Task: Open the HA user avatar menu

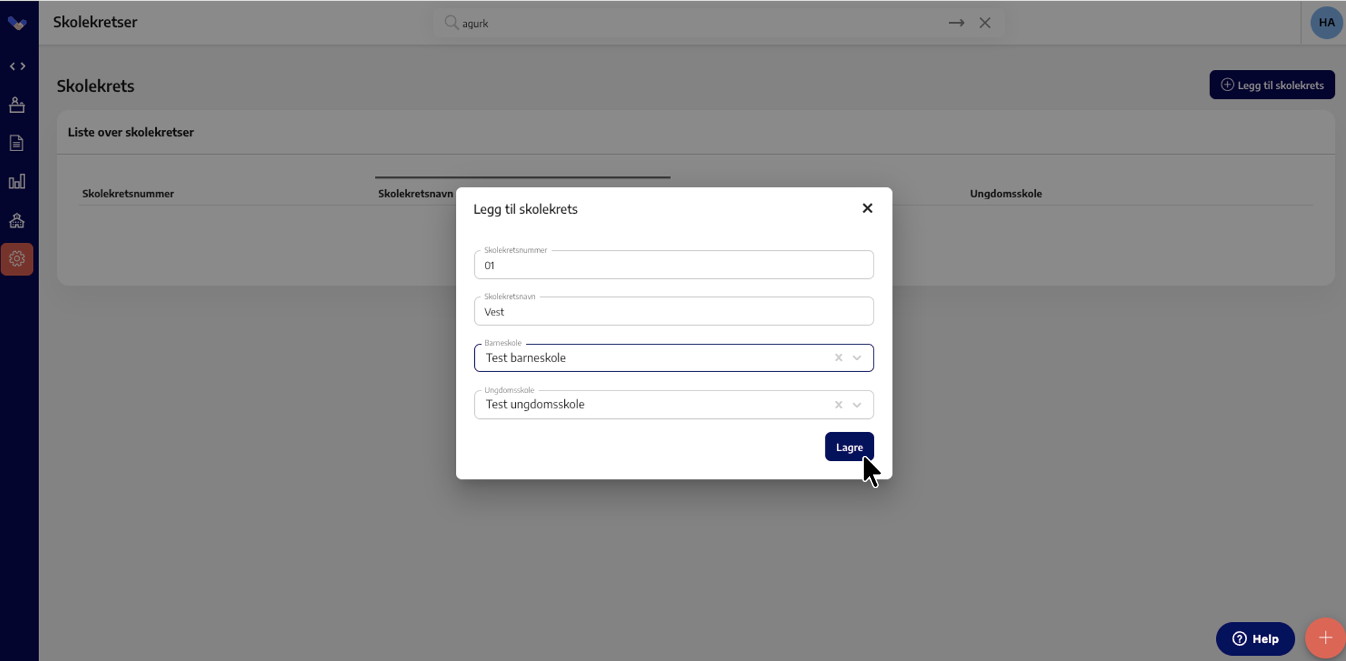Action: click(1326, 22)
